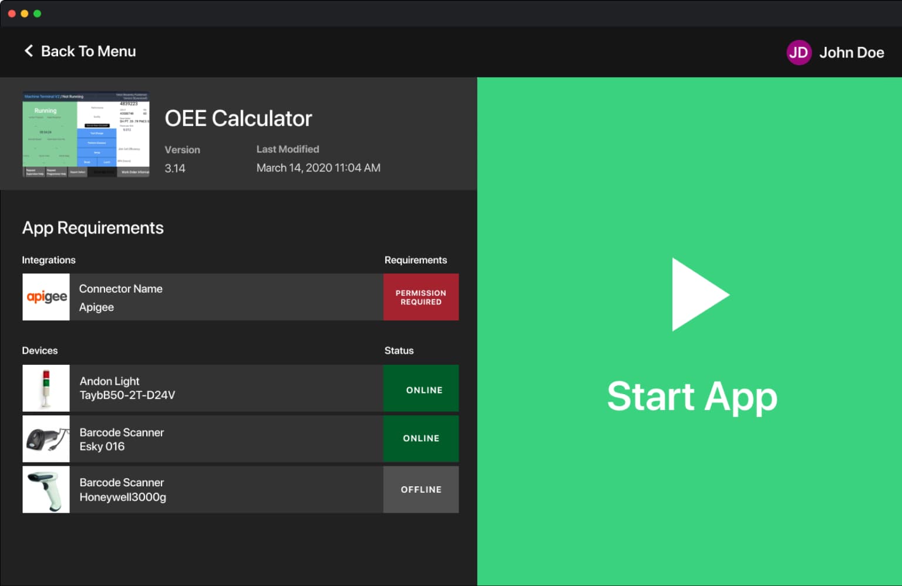Toggle the Honeywell3000g OFFLINE status
Viewport: 902px width, 586px height.
pyautogui.click(x=420, y=489)
